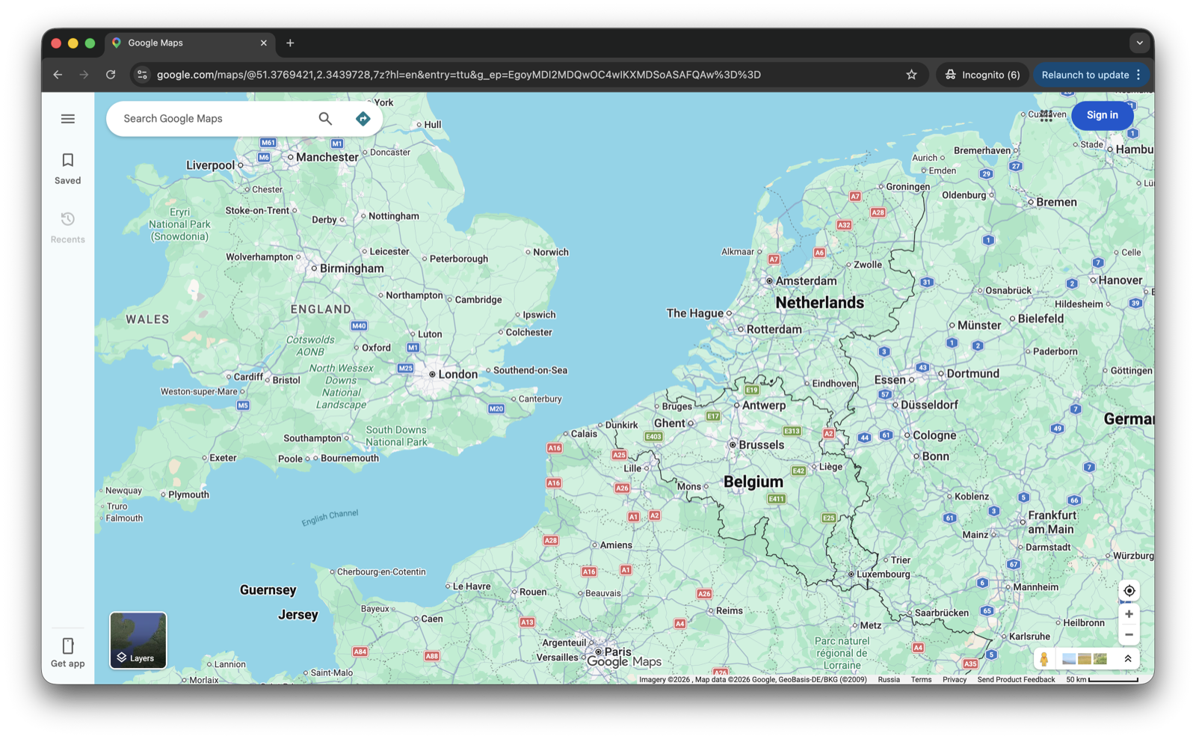This screenshot has height=739, width=1196.
Task: Click the M40 motorway shield near Oxford
Action: click(360, 325)
